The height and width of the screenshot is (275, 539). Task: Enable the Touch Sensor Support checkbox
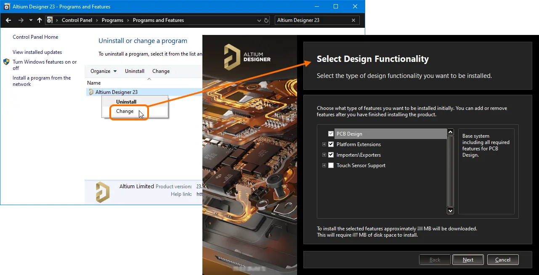pyautogui.click(x=331, y=166)
